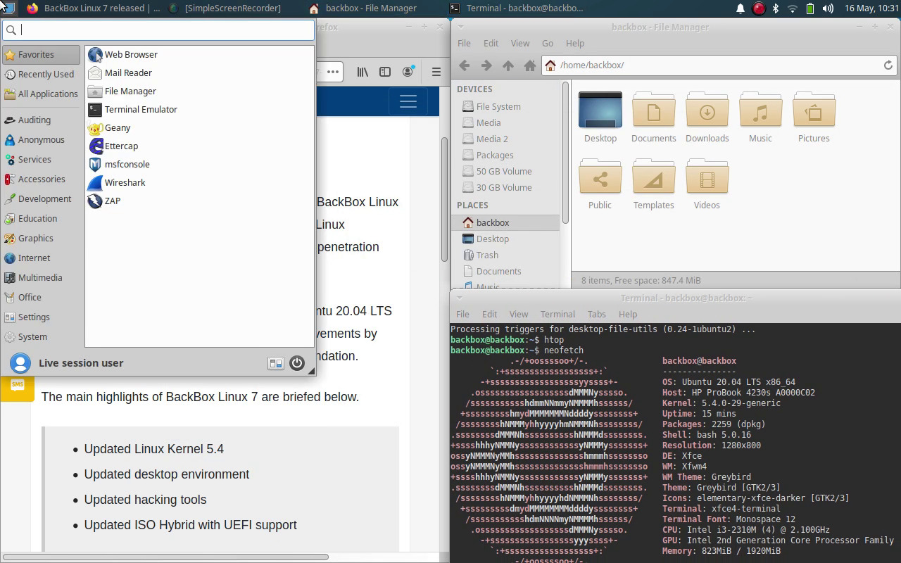The image size is (901, 563).
Task: Open Terminal's Tabs menu
Action: [596, 314]
